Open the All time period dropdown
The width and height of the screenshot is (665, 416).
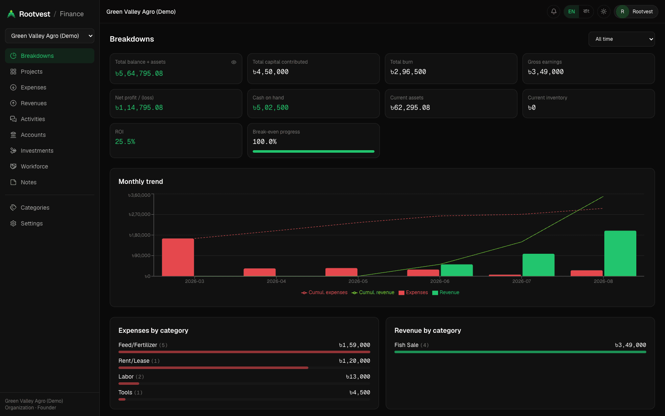coord(621,39)
